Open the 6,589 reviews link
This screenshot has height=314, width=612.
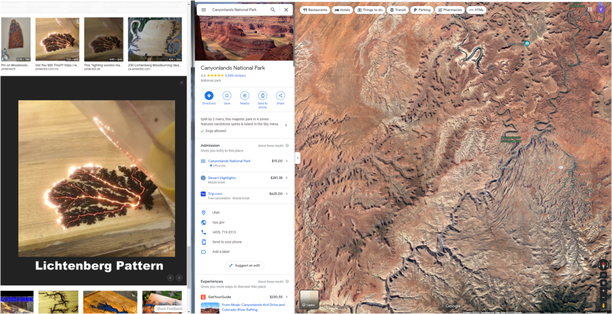tap(236, 75)
